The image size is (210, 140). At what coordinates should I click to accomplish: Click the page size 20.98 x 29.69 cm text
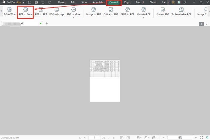[10, 138]
